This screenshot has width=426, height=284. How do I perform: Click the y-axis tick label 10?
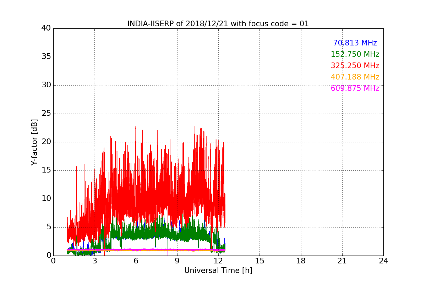tap(46, 199)
